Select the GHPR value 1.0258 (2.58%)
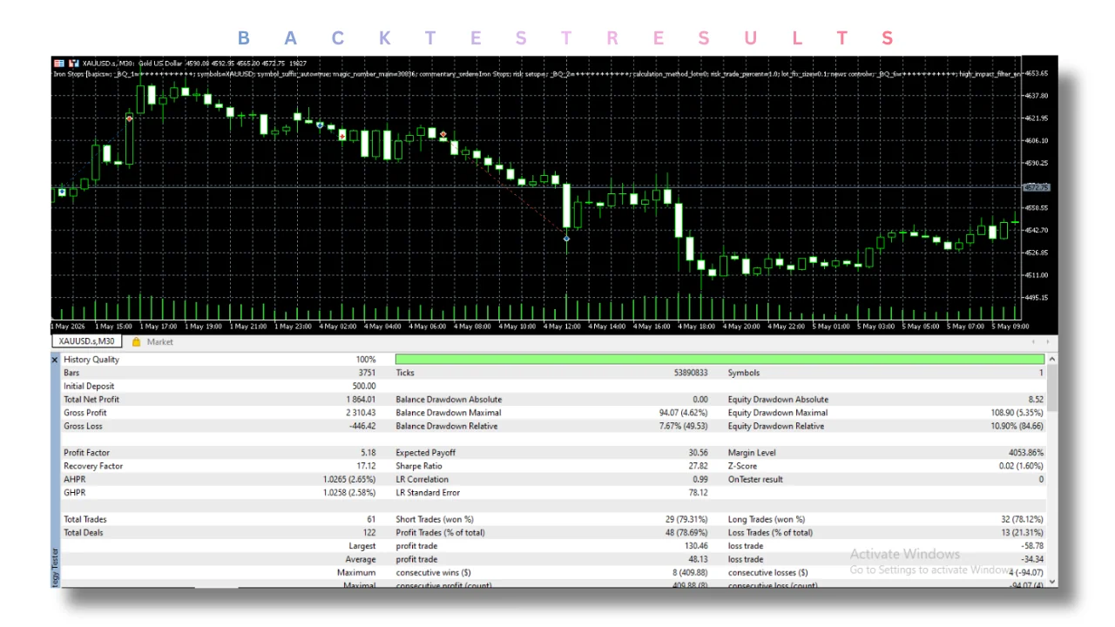The height and width of the screenshot is (627, 1115). [350, 492]
